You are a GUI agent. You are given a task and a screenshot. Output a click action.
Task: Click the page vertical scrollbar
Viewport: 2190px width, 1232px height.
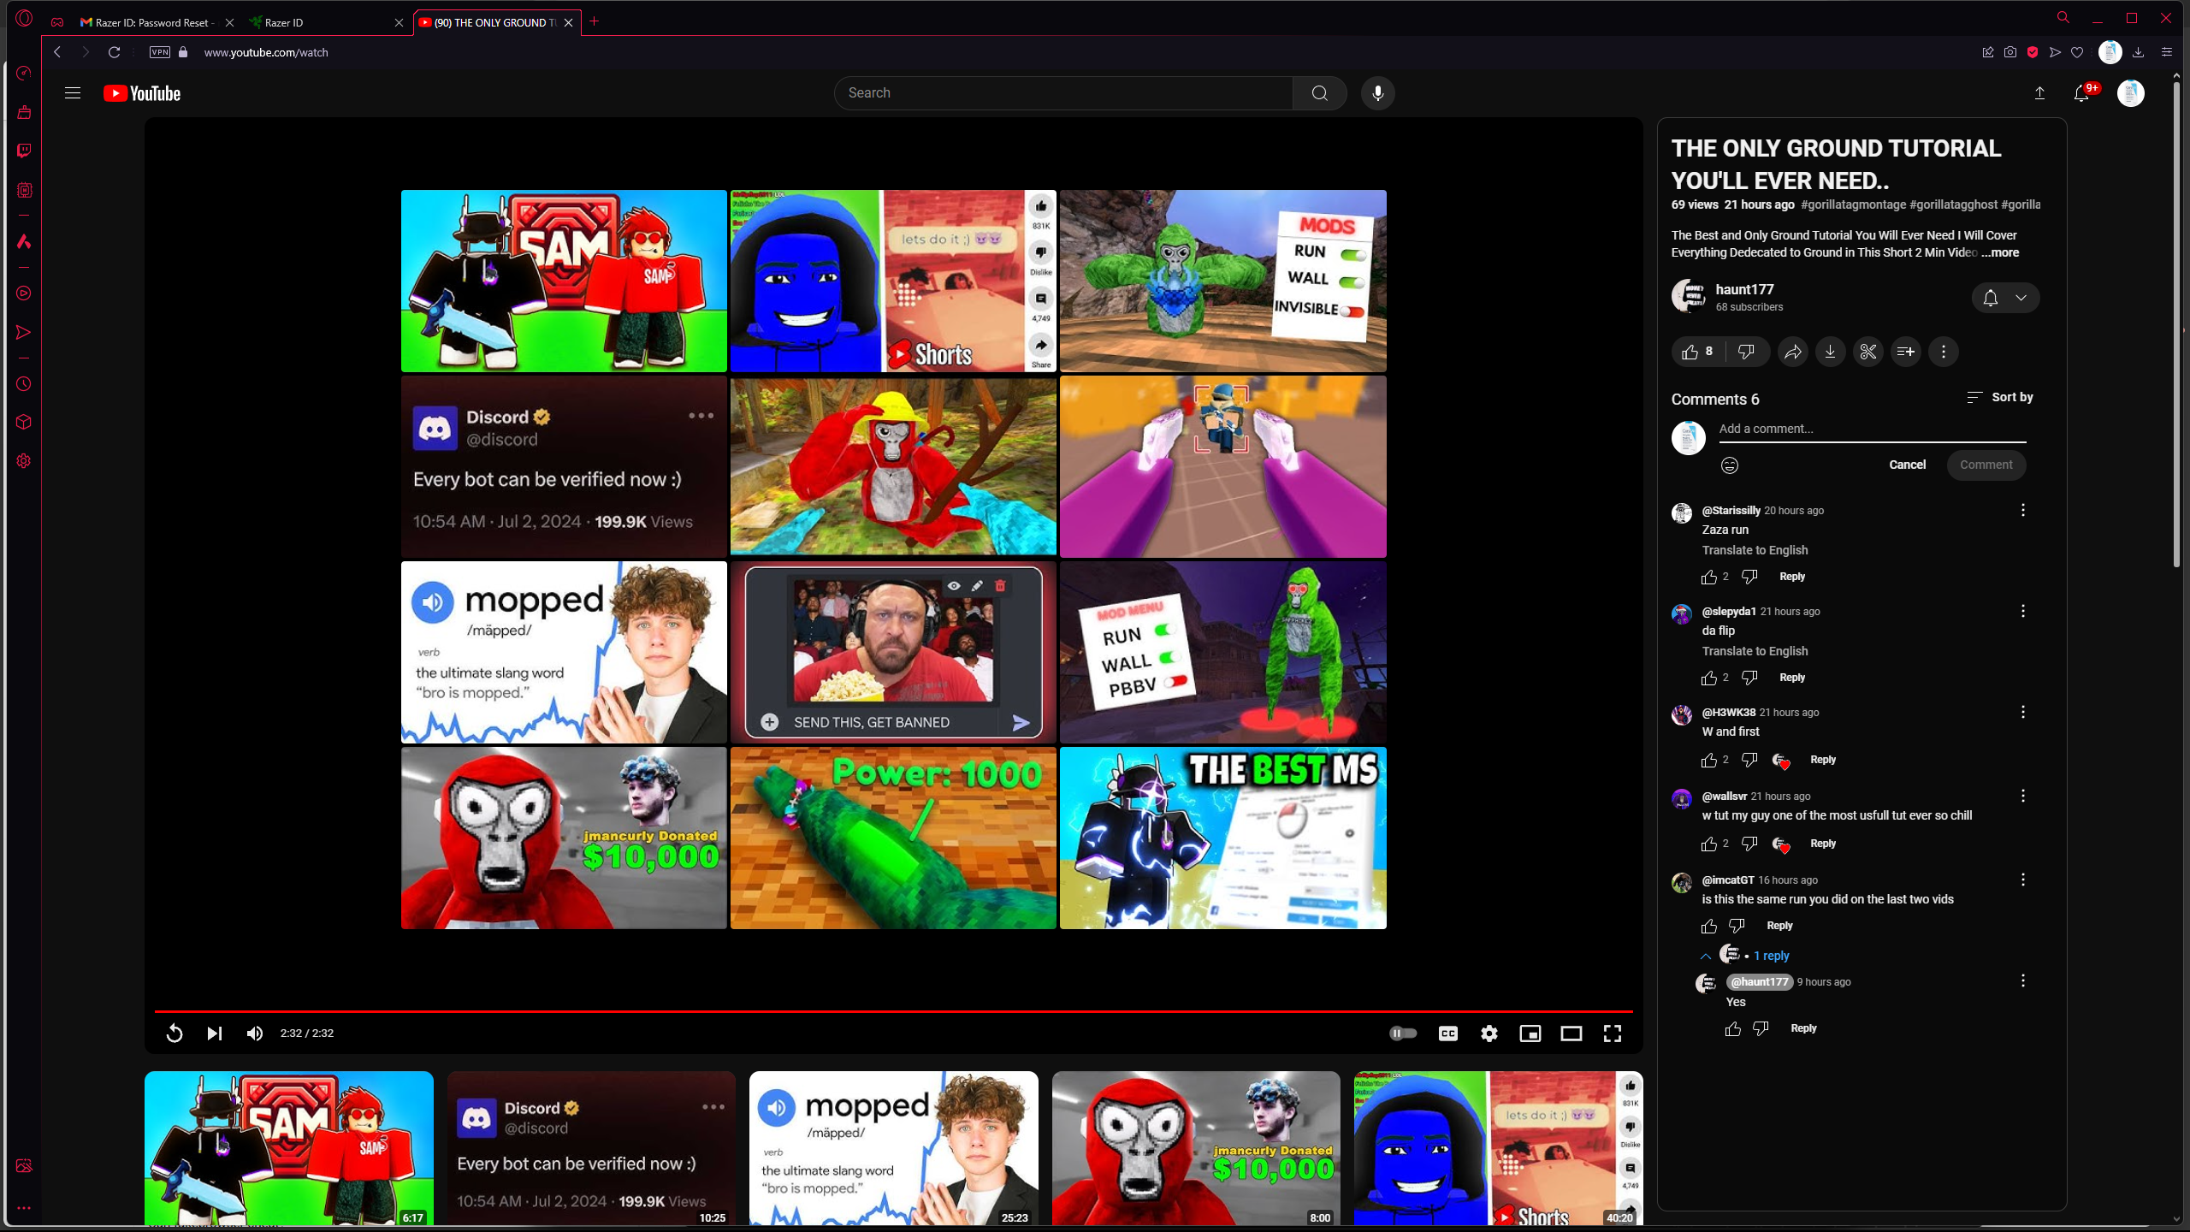(x=2176, y=325)
